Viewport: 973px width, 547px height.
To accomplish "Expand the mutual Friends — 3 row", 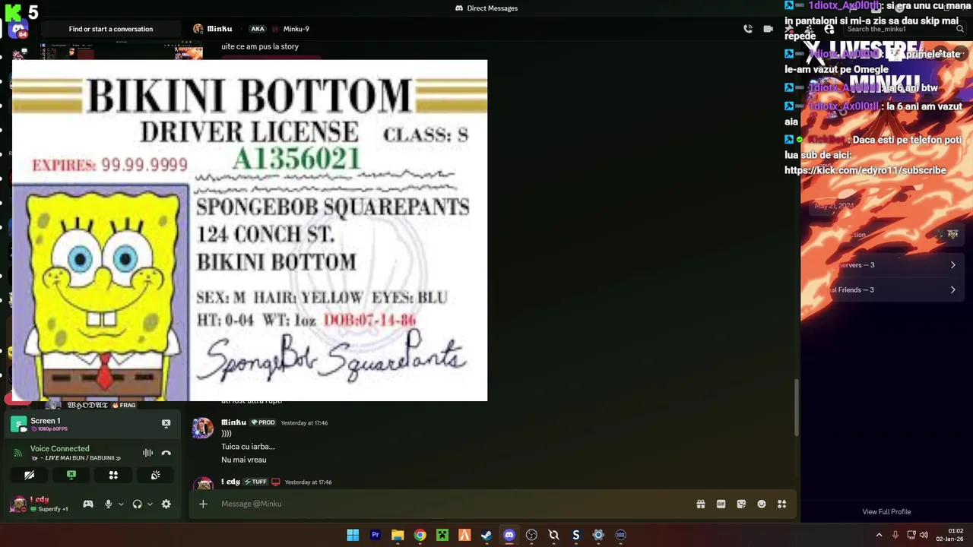I will (886, 289).
